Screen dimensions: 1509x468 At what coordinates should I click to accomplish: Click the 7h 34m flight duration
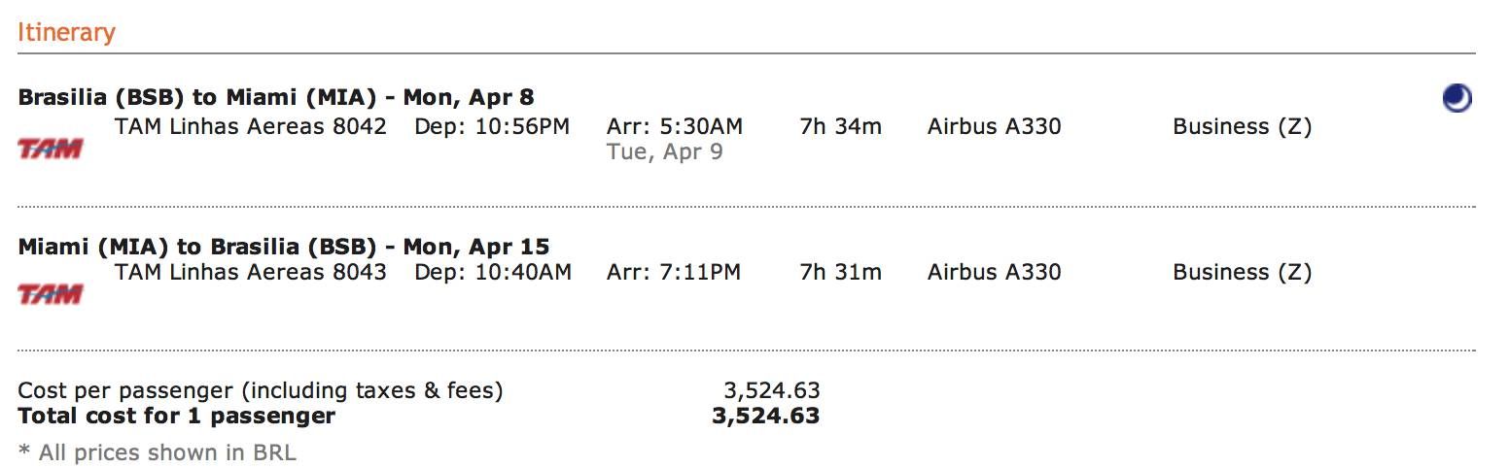pyautogui.click(x=841, y=126)
